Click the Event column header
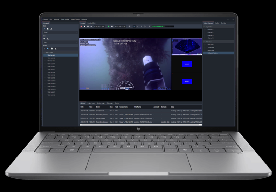Viewport: 276px width, 192px height. [98, 107]
